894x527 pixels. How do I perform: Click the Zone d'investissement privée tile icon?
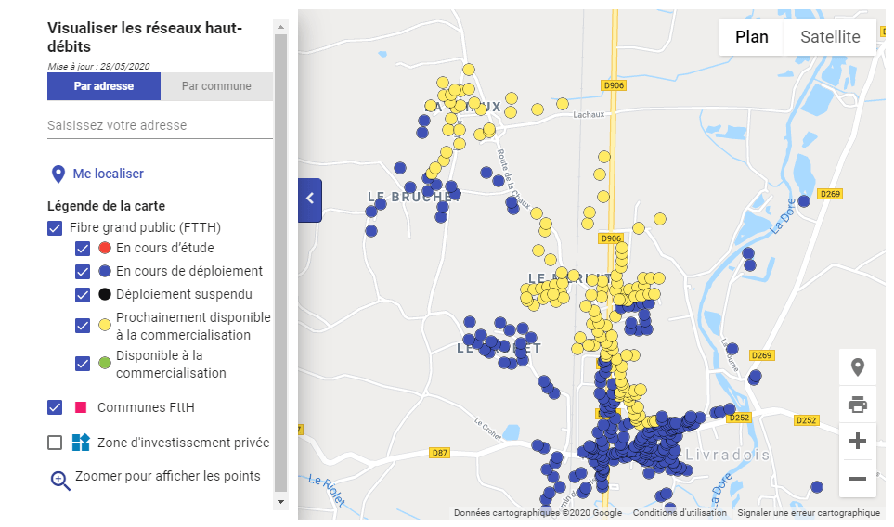[x=81, y=443]
